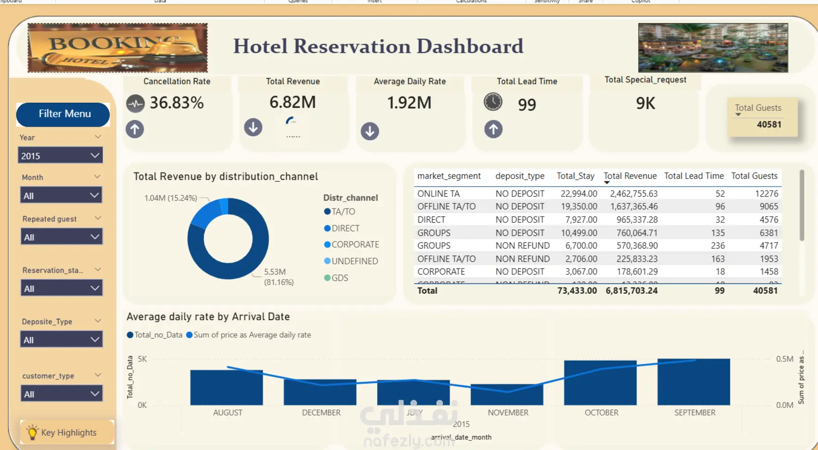The height and width of the screenshot is (450, 818).
Task: Sort table by deposit_type column
Action: tap(520, 176)
